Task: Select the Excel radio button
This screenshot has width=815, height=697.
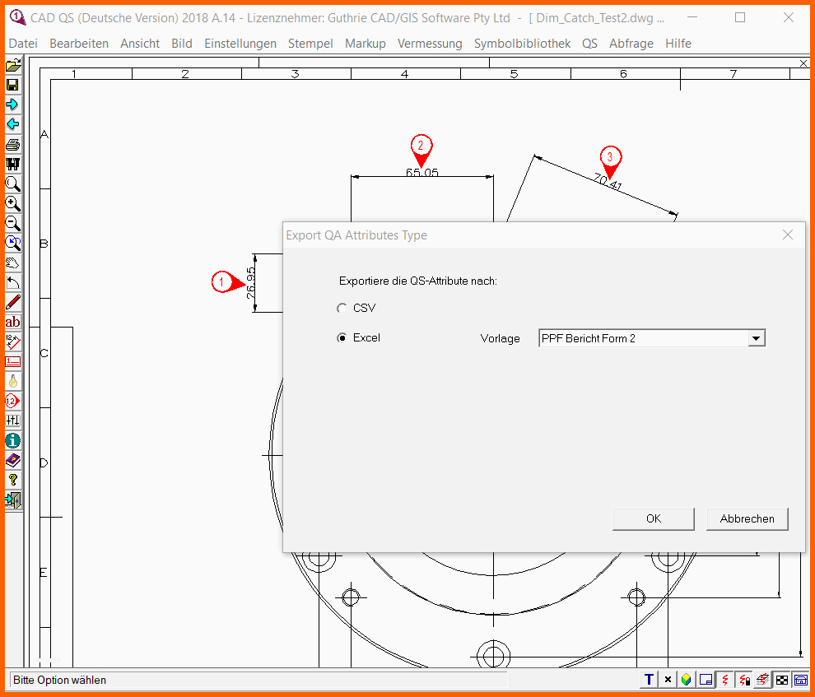Action: pyautogui.click(x=342, y=337)
